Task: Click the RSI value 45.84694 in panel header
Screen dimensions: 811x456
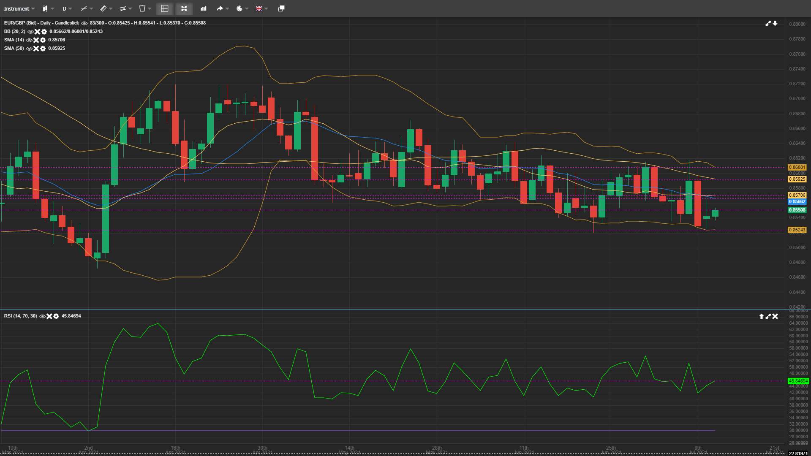Action: [x=71, y=316]
